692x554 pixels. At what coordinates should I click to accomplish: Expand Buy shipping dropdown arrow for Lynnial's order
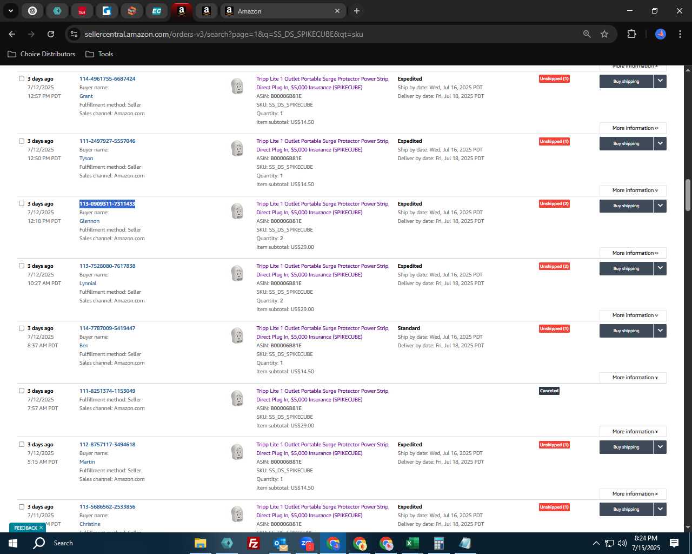(x=660, y=268)
